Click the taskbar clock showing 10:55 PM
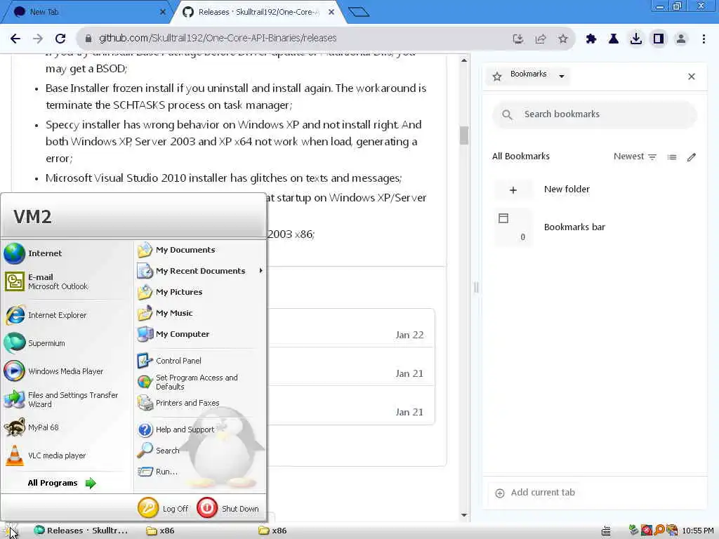Screen dimensions: 719x539 point(698,531)
